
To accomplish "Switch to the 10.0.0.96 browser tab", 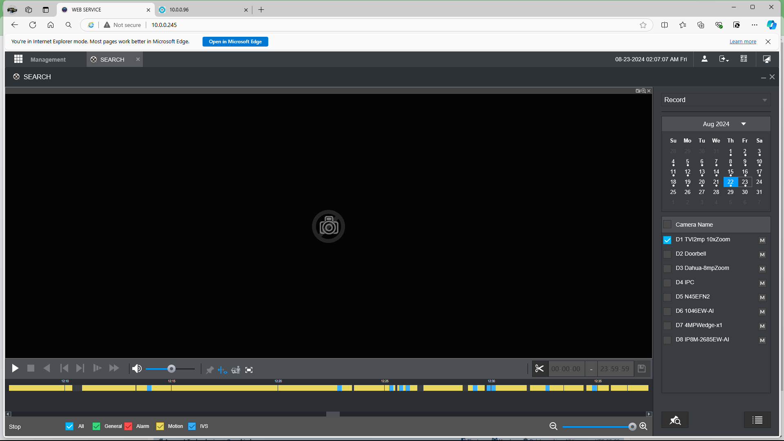I will [x=203, y=10].
